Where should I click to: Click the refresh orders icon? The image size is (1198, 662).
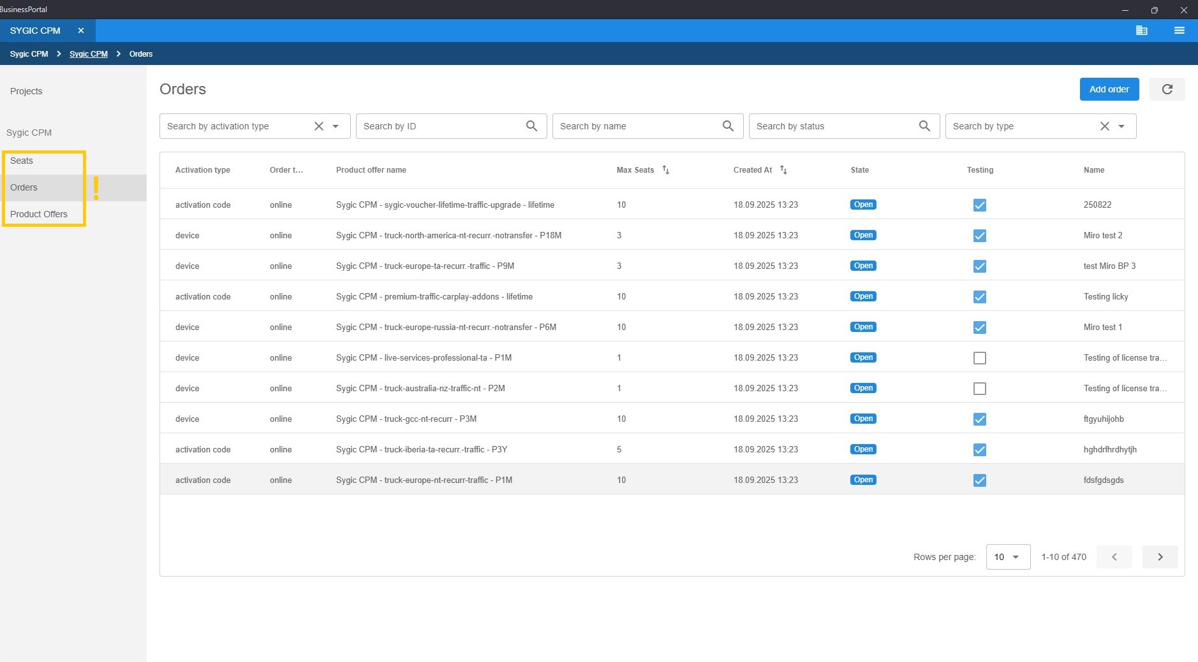1167,89
